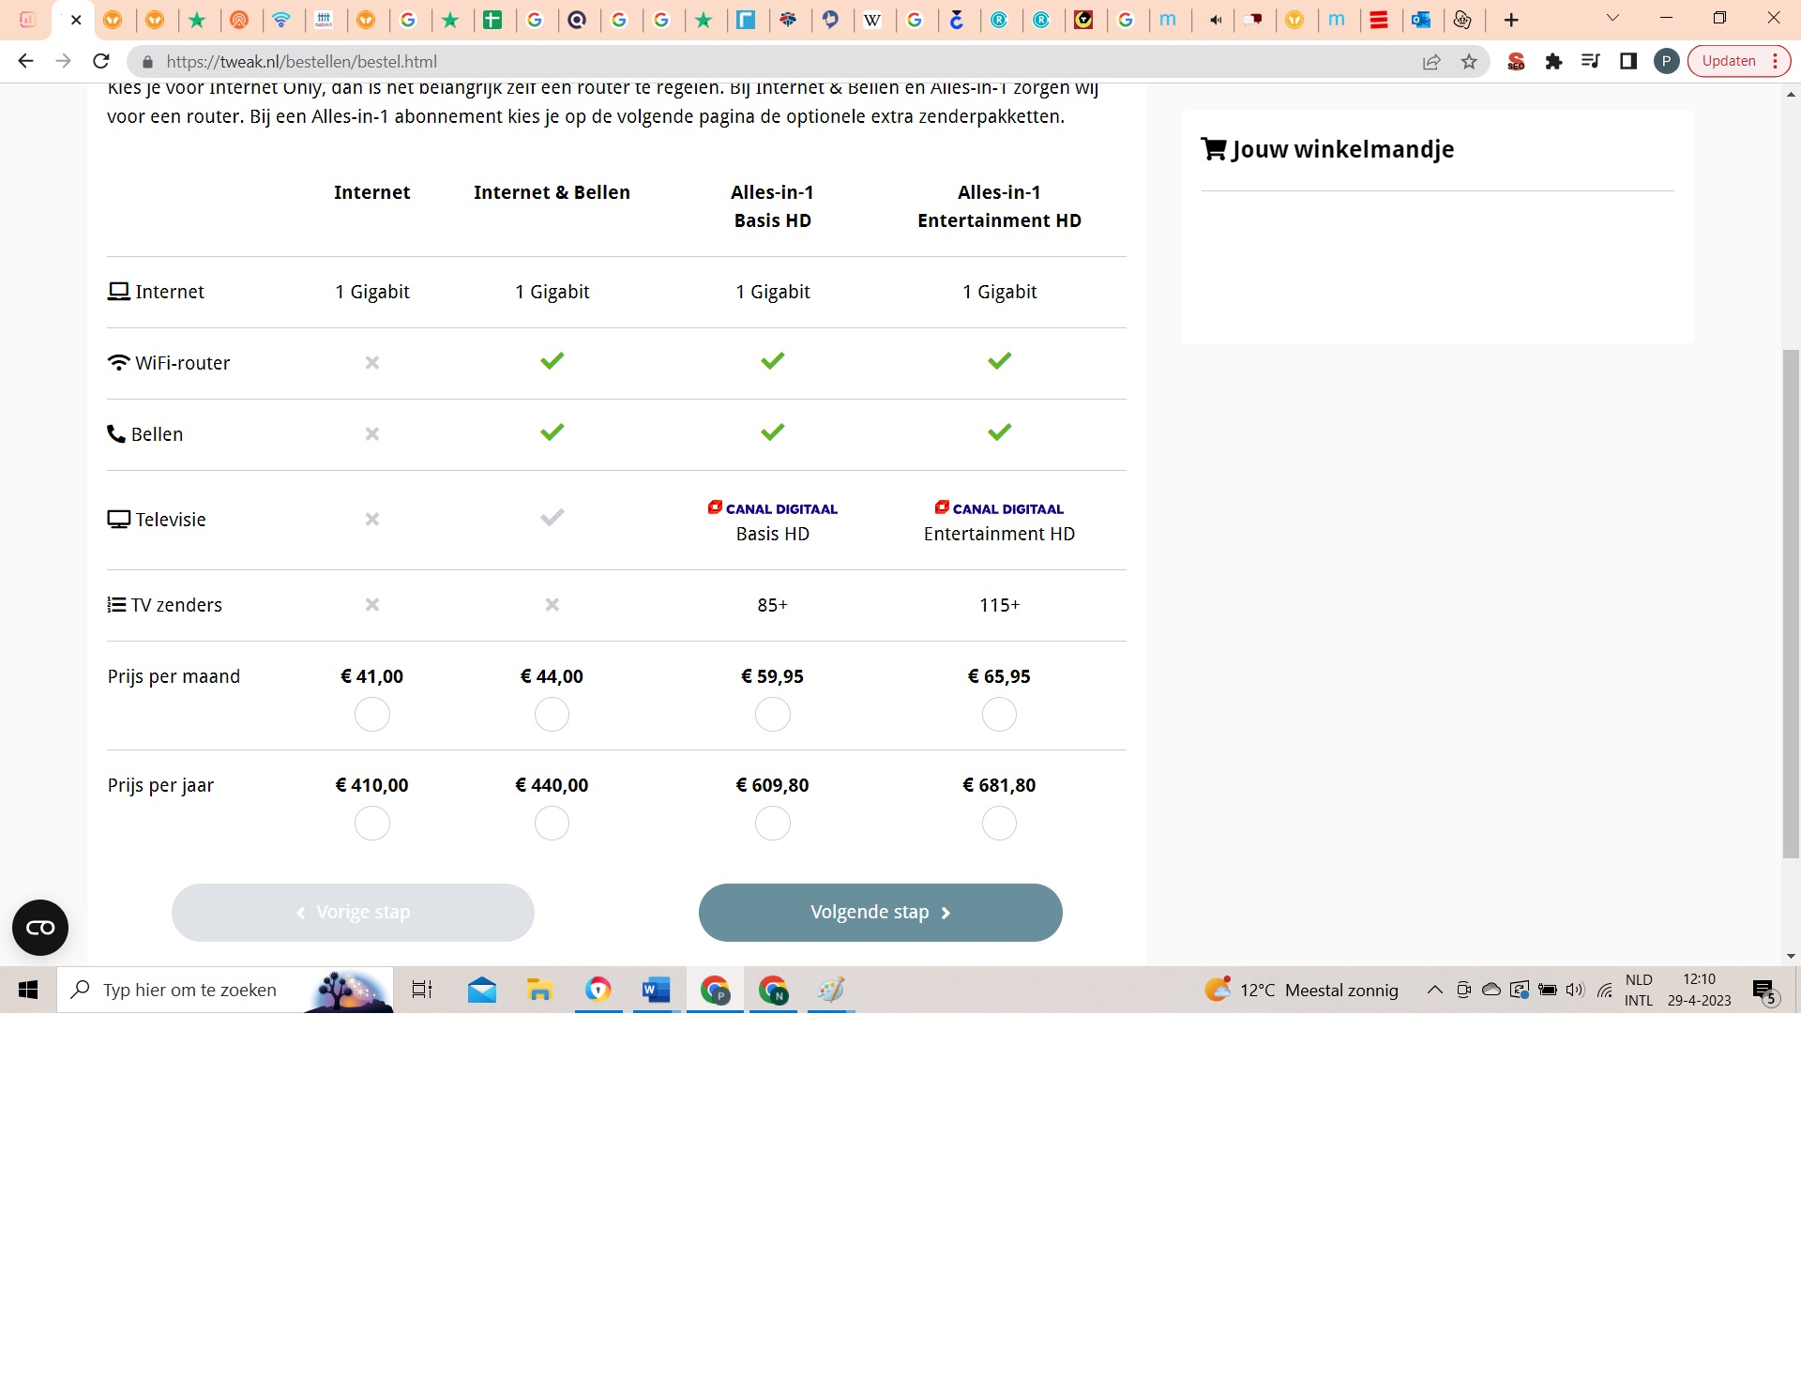Go forward with browser forward arrow
This screenshot has height=1377, width=1801.
click(x=63, y=61)
